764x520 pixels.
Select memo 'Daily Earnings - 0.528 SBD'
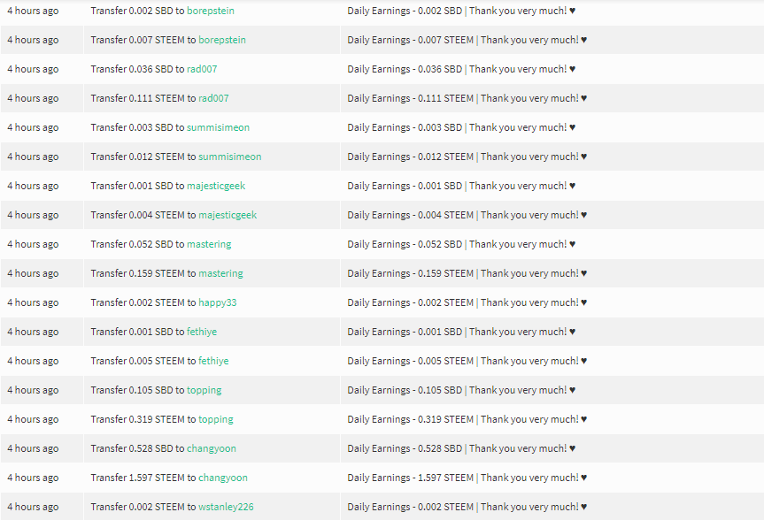pyautogui.click(x=405, y=449)
